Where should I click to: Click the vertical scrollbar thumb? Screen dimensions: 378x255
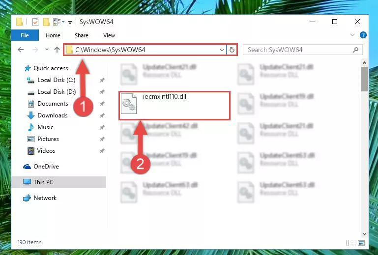[364, 79]
